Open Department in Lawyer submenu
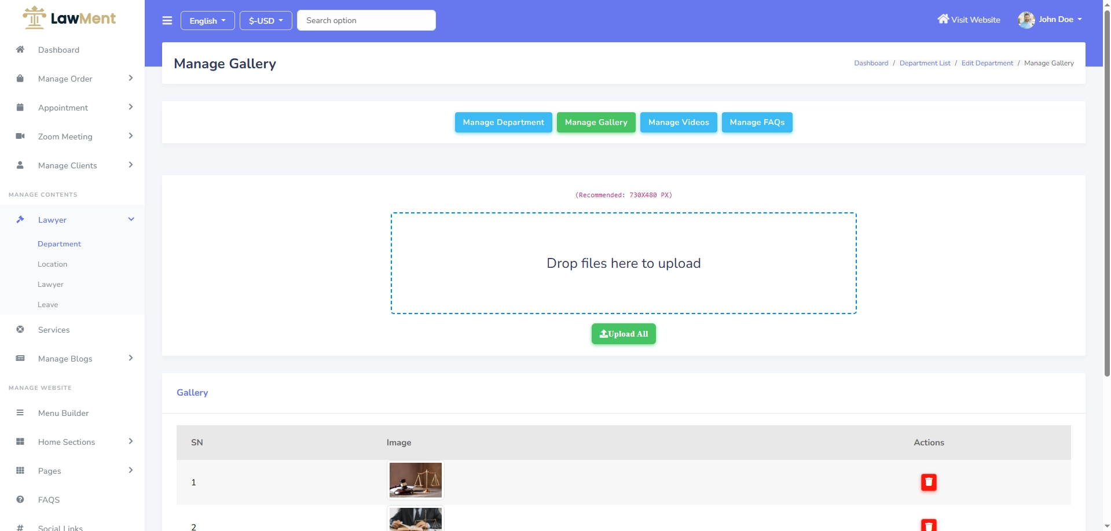 (x=59, y=244)
